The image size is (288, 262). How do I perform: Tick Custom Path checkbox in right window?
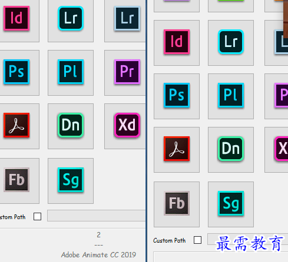point(197,240)
